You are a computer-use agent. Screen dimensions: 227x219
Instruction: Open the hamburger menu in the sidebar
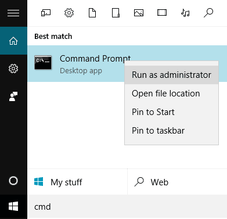tap(13, 13)
